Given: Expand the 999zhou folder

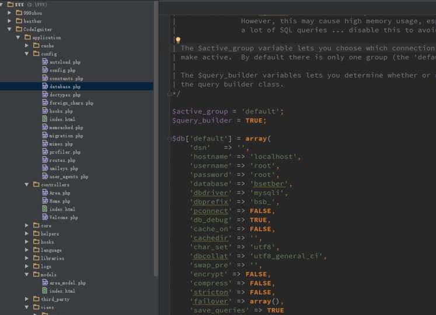Looking at the screenshot, I should click(x=10, y=13).
